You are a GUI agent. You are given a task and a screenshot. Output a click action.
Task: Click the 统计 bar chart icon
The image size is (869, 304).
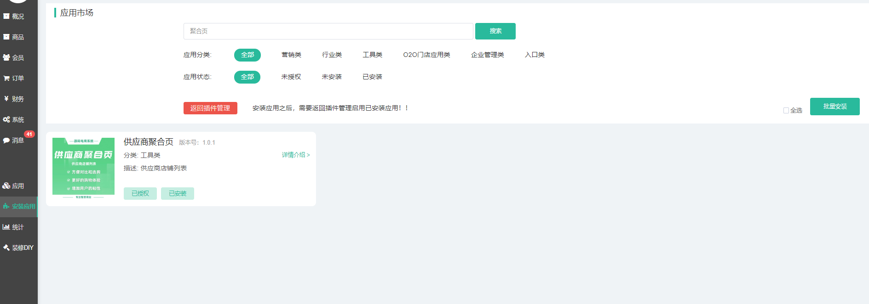[6, 227]
